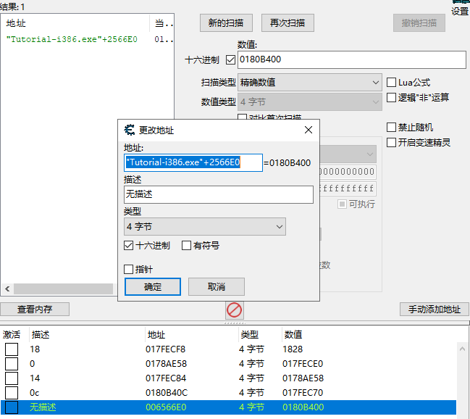Image resolution: width=470 pixels, height=419 pixels.
Task: Toggle the 可执行 checkbox
Action: pyautogui.click(x=342, y=204)
